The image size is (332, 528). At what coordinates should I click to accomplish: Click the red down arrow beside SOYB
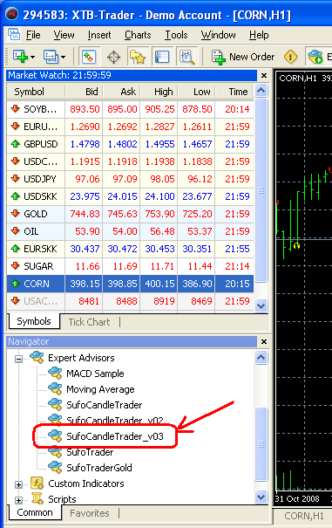pyautogui.click(x=15, y=109)
